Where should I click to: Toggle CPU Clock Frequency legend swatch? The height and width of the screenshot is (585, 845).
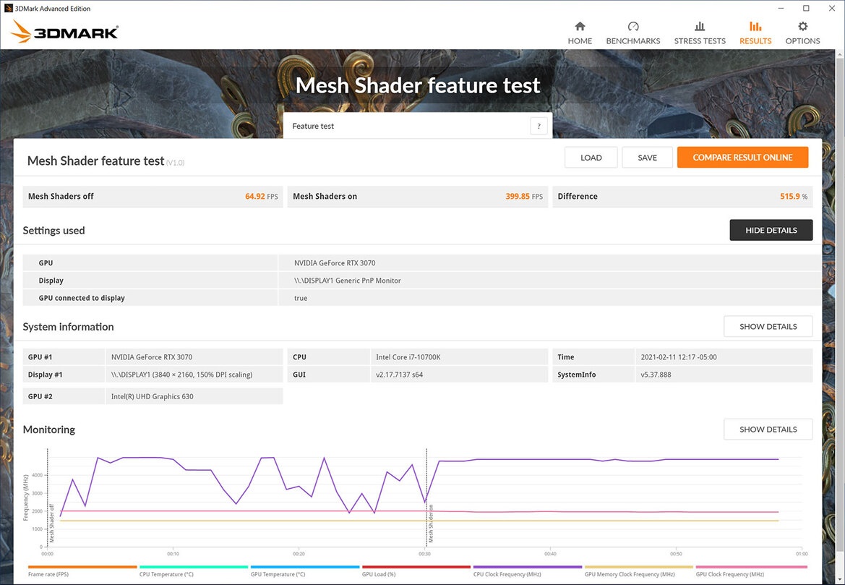[x=528, y=567]
